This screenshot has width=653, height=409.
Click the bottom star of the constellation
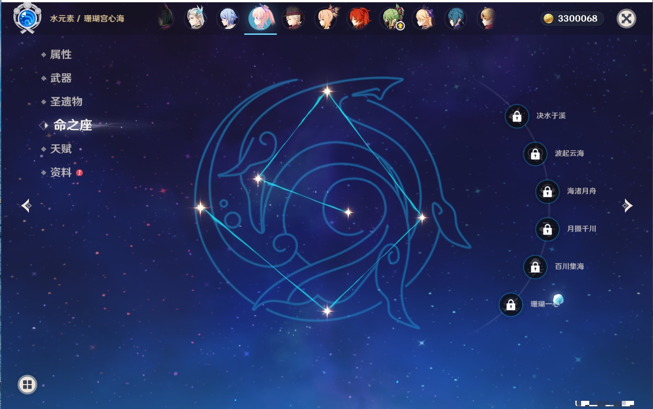[327, 310]
